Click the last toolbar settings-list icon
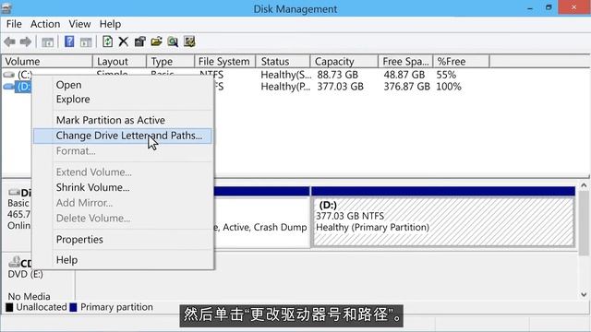Image resolution: width=591 pixels, height=332 pixels. click(189, 41)
